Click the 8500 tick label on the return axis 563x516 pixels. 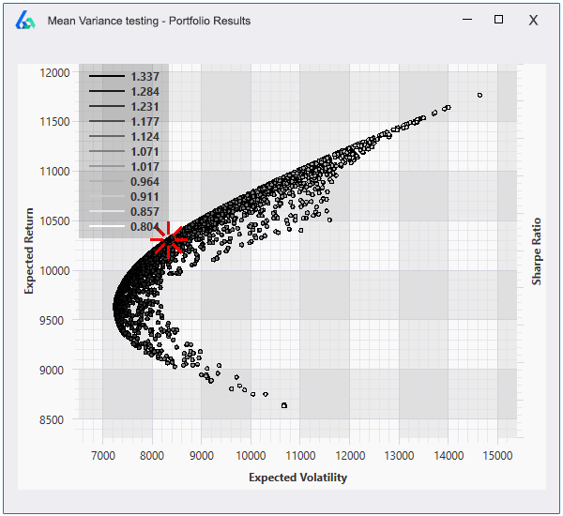[52, 419]
